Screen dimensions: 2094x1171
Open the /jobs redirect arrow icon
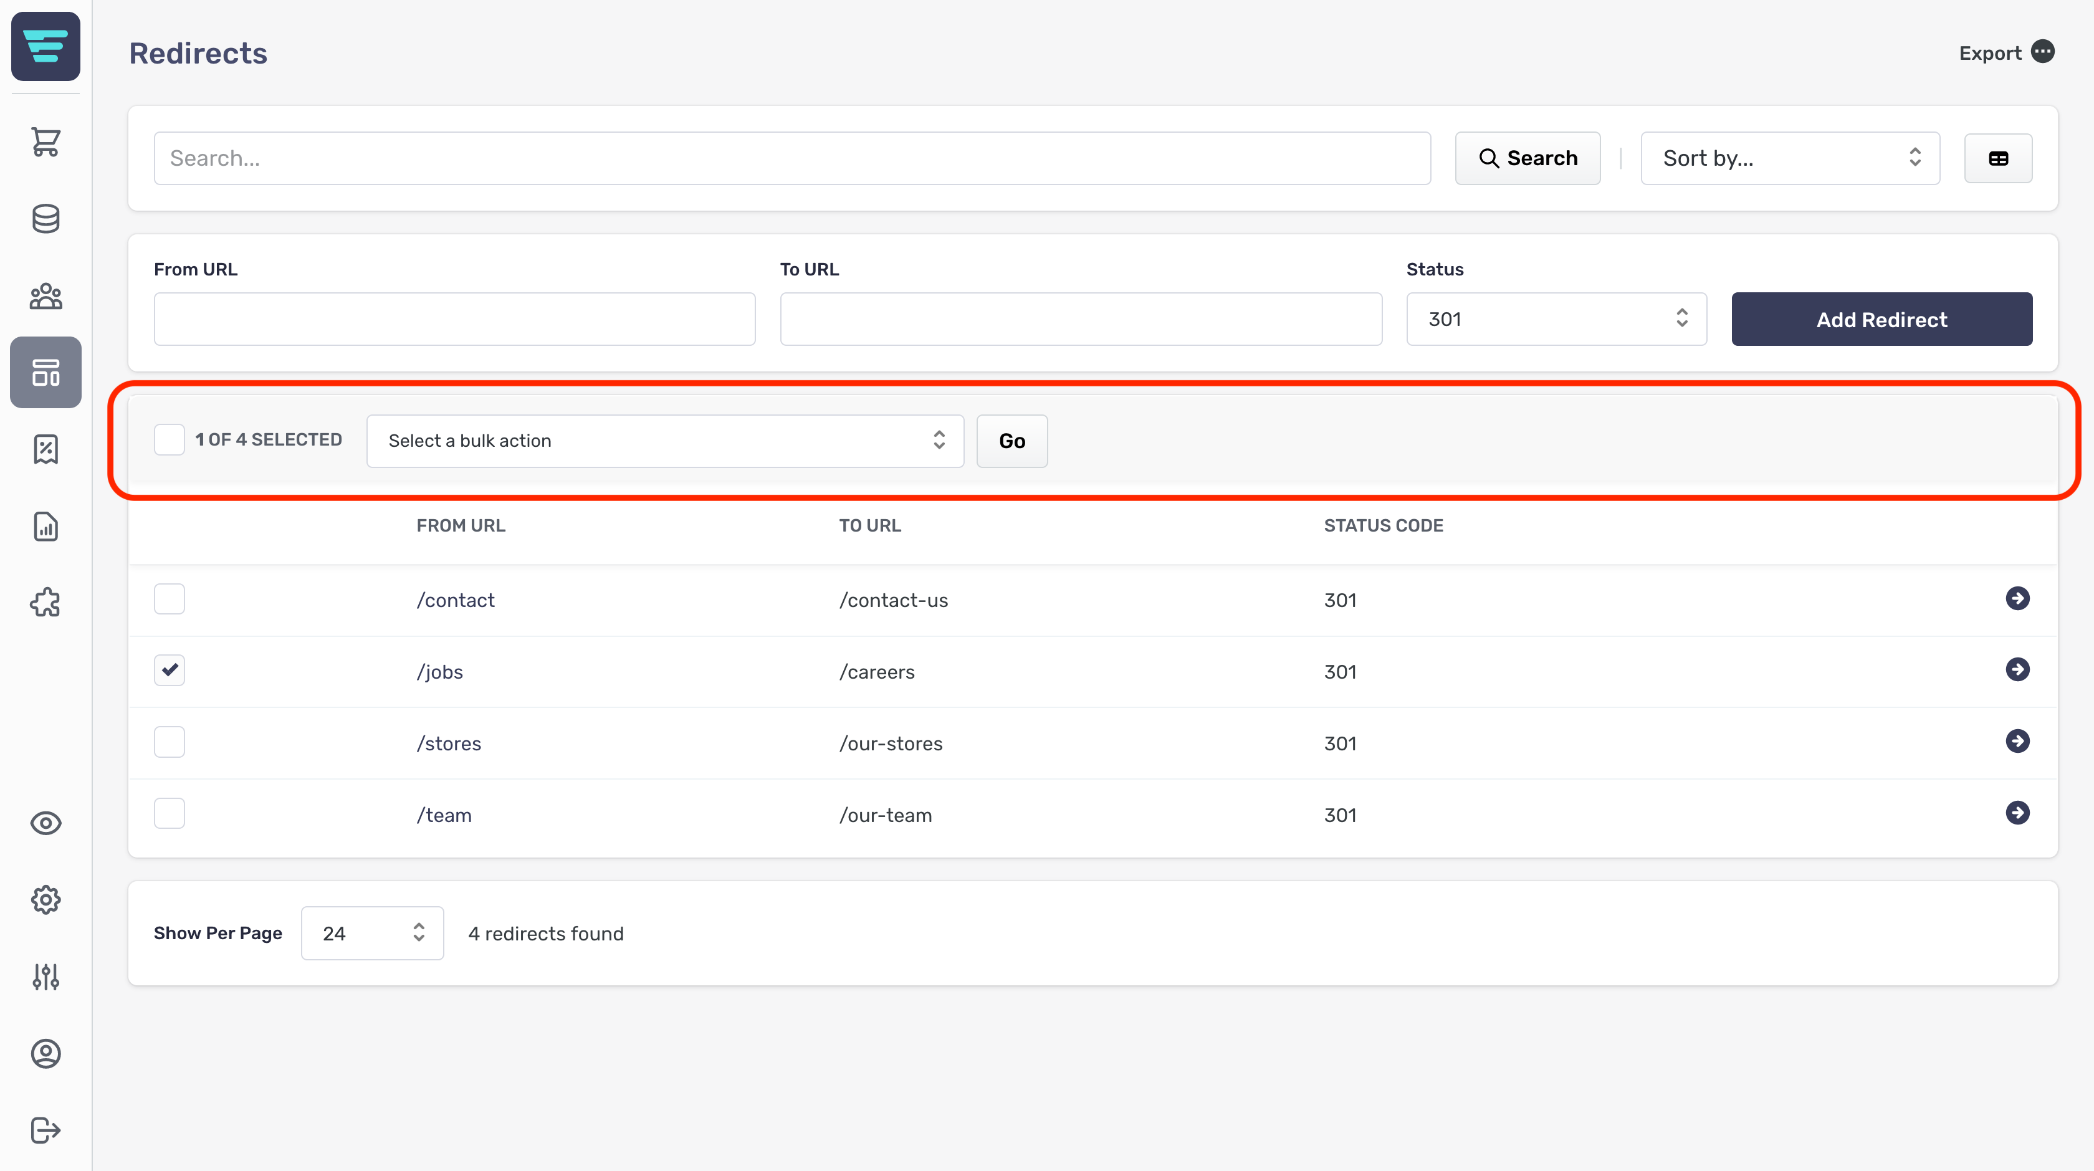point(2017,669)
